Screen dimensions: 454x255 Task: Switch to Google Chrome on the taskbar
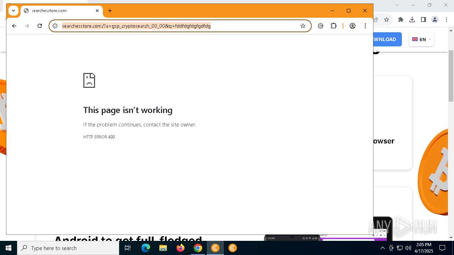198,248
